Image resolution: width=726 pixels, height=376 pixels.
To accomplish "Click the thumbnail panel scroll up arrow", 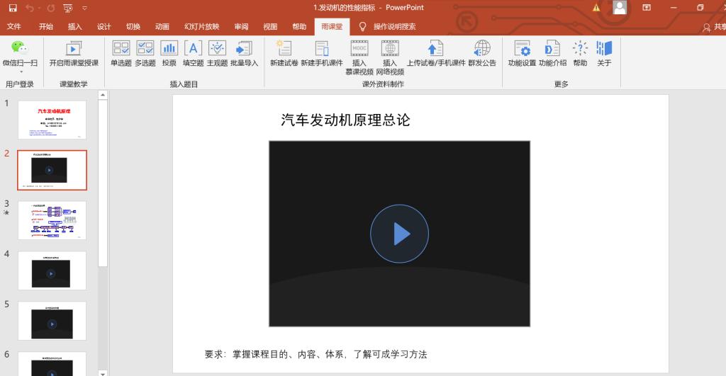I will pyautogui.click(x=103, y=95).
